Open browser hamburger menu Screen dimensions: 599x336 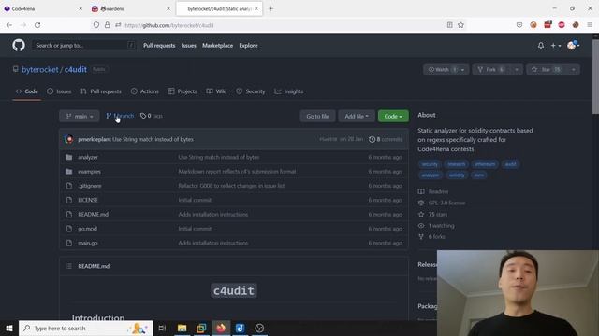point(590,25)
